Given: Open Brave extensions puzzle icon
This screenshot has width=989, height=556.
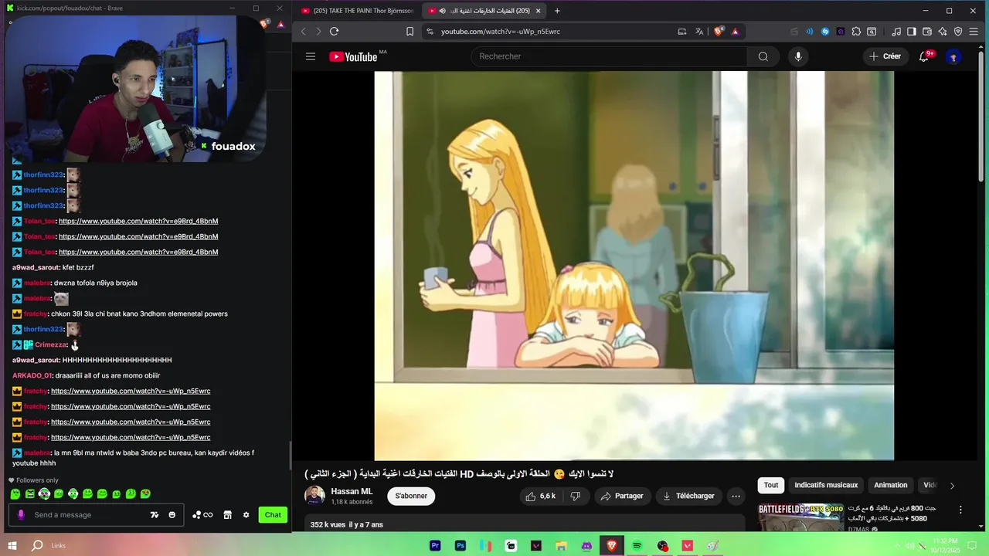Looking at the screenshot, I should click(x=856, y=32).
